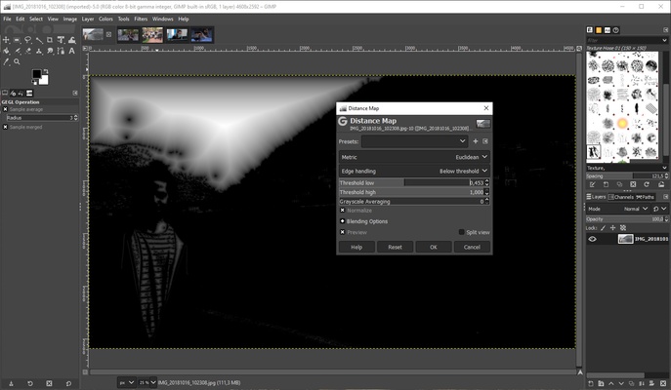Select the Text tool (A icon)
The height and width of the screenshot is (390, 671).
(72, 51)
